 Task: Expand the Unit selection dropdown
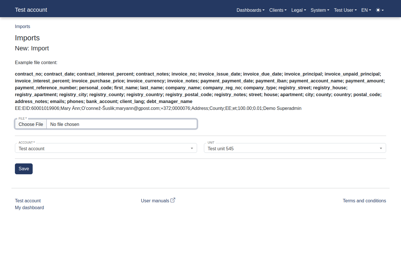click(x=381, y=148)
